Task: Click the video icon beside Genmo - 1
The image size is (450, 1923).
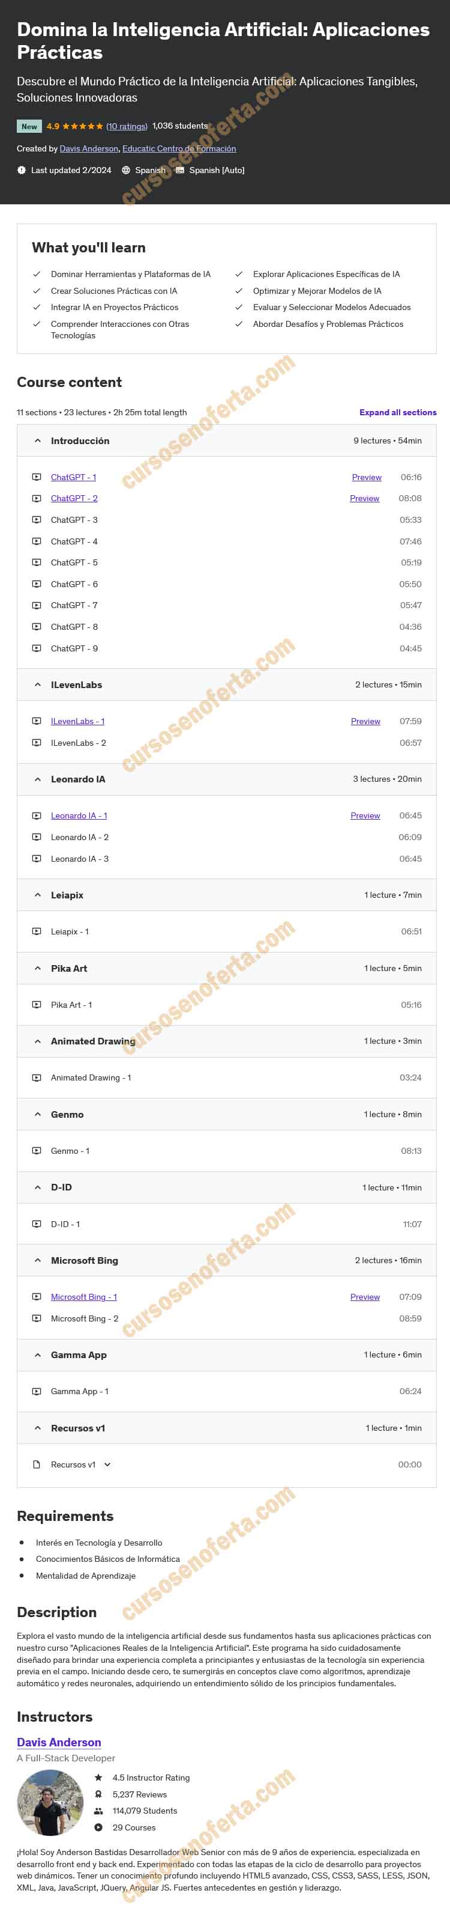Action: click(37, 1151)
